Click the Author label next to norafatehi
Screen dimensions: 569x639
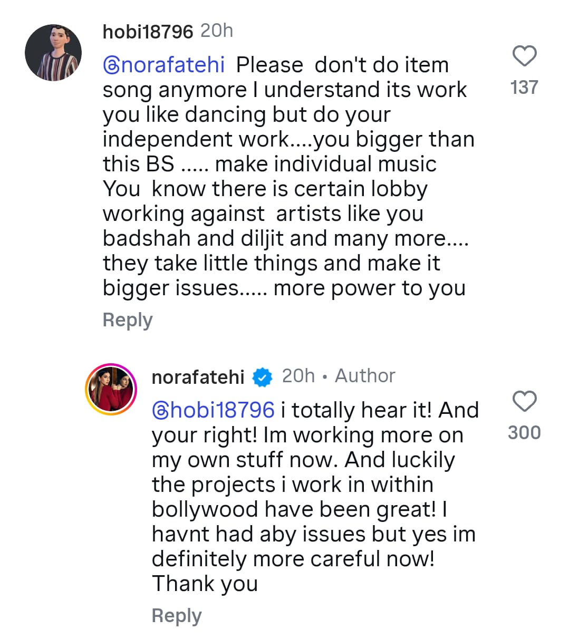click(364, 375)
